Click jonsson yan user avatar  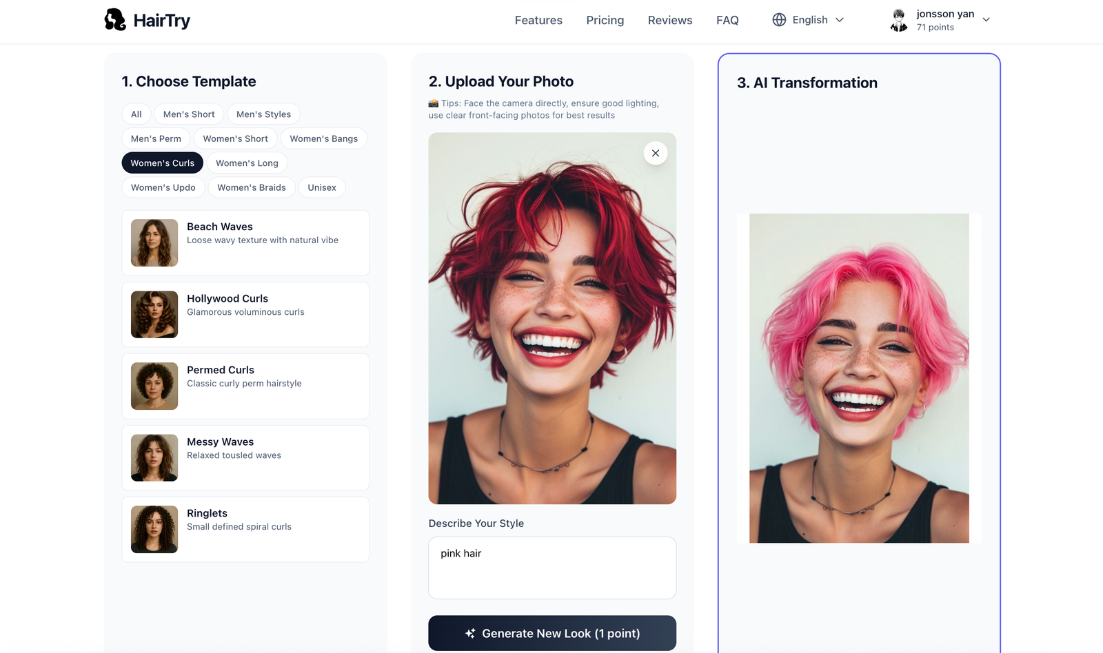click(x=899, y=20)
